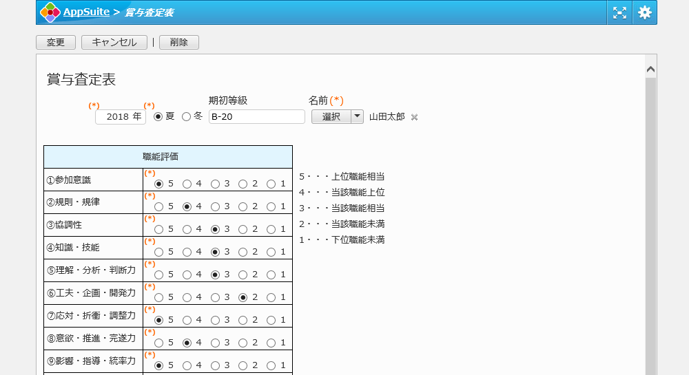Expand the 選択 name dropdown arrow
The image size is (689, 375).
pyautogui.click(x=357, y=116)
